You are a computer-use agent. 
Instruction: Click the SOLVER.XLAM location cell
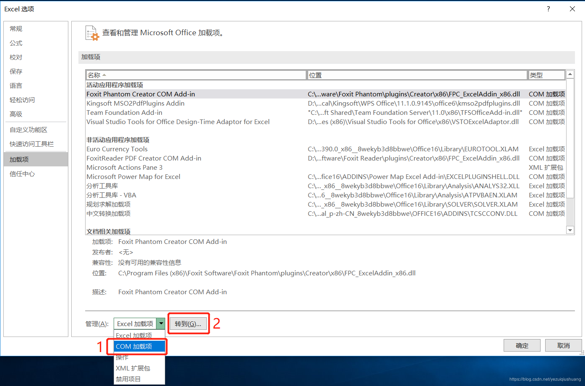(x=413, y=204)
